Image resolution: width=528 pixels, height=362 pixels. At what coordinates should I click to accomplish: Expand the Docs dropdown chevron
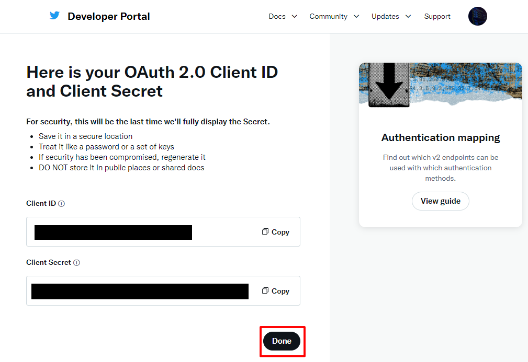tap(294, 17)
